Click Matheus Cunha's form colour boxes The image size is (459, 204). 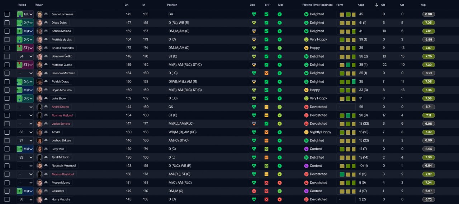point(347,65)
